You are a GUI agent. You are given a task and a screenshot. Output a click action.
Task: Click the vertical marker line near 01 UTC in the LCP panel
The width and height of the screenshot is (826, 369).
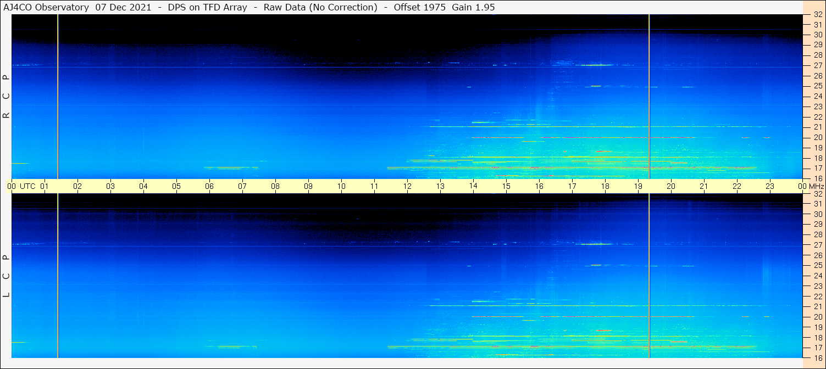(x=58, y=275)
